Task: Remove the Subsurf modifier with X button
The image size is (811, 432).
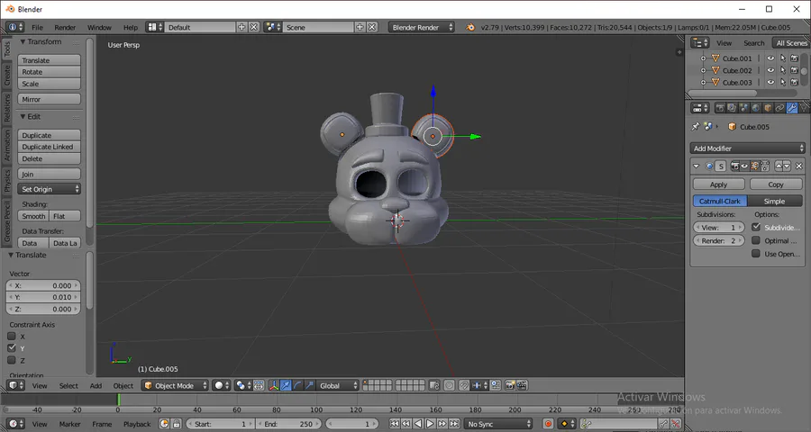Action: (798, 166)
